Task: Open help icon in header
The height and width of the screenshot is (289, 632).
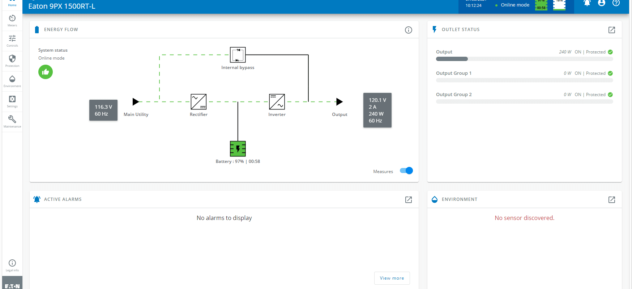Action: (616, 3)
